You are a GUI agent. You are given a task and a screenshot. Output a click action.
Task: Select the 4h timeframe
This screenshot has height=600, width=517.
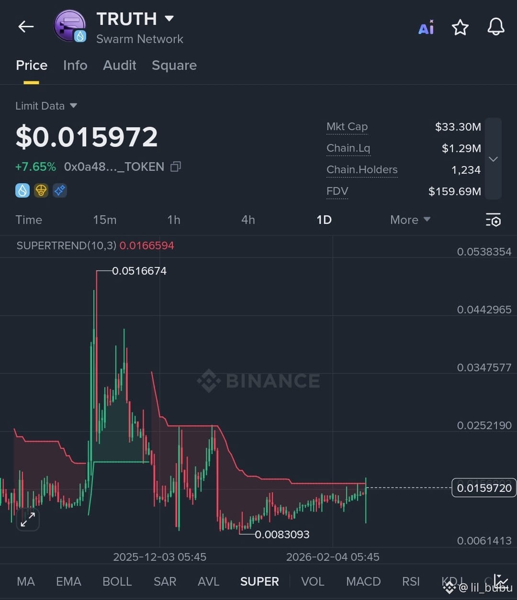248,220
